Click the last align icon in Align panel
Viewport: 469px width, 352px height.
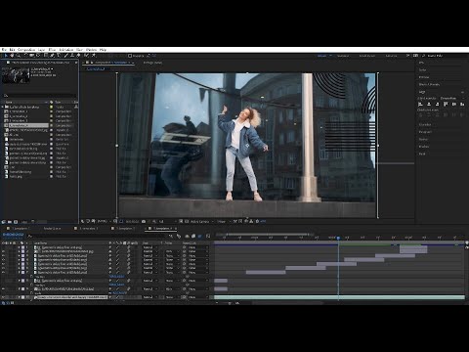pos(462,105)
